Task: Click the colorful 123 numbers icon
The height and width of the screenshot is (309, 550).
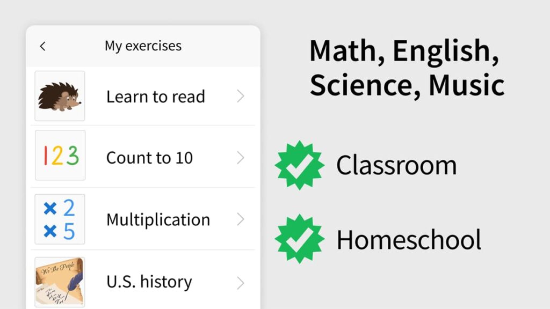Action: coord(60,156)
